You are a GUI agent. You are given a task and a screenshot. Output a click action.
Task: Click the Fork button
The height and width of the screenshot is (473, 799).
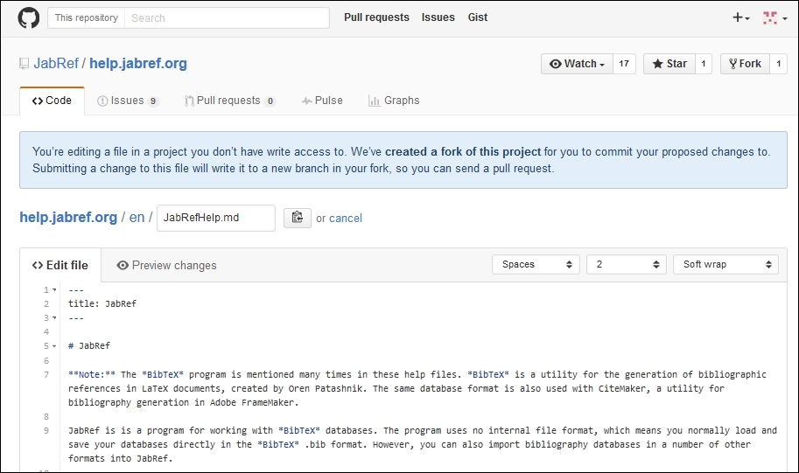(x=745, y=64)
